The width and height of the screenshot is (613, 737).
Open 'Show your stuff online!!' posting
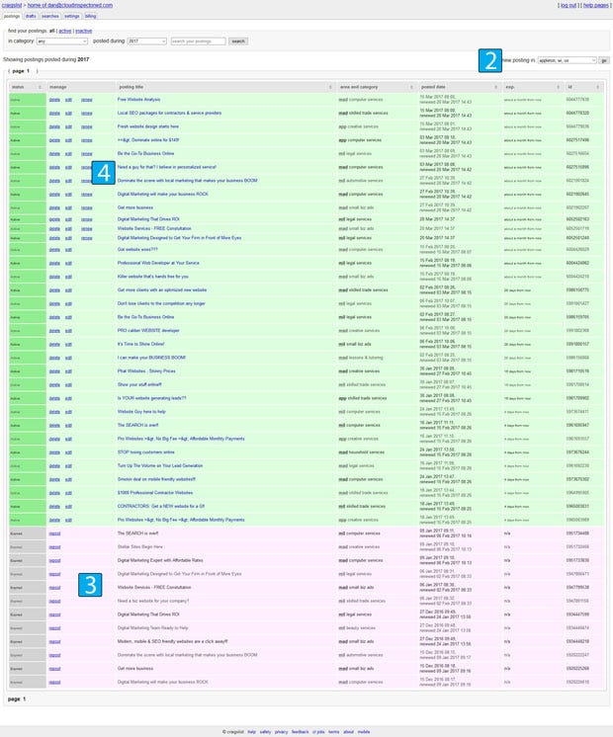tap(139, 384)
